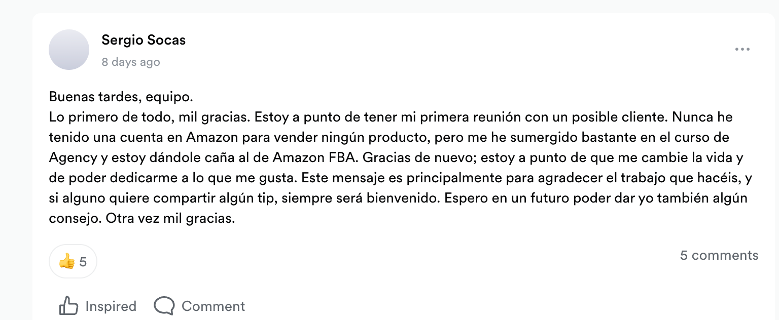This screenshot has height=320, width=779.
Task: Open the "5 comments" link
Action: [719, 255]
